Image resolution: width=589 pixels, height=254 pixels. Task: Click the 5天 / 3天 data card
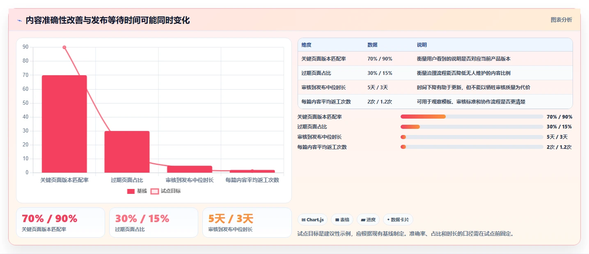point(247,223)
